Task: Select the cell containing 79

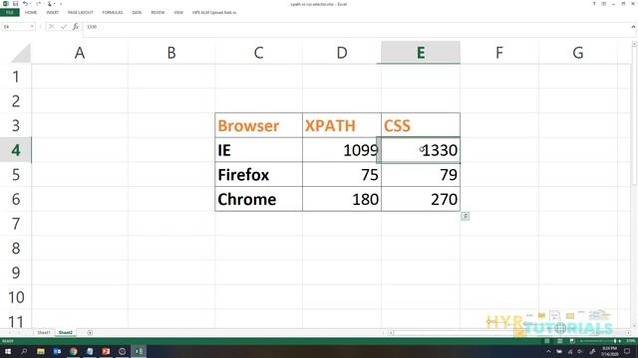Action: pos(421,175)
